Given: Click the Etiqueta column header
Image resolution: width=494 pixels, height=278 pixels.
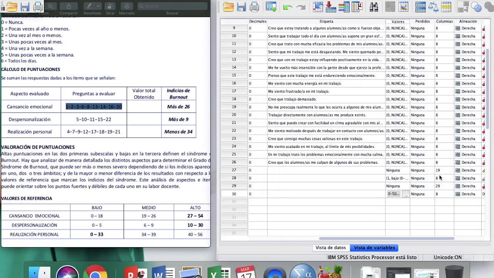Looking at the screenshot, I should coord(327,21).
